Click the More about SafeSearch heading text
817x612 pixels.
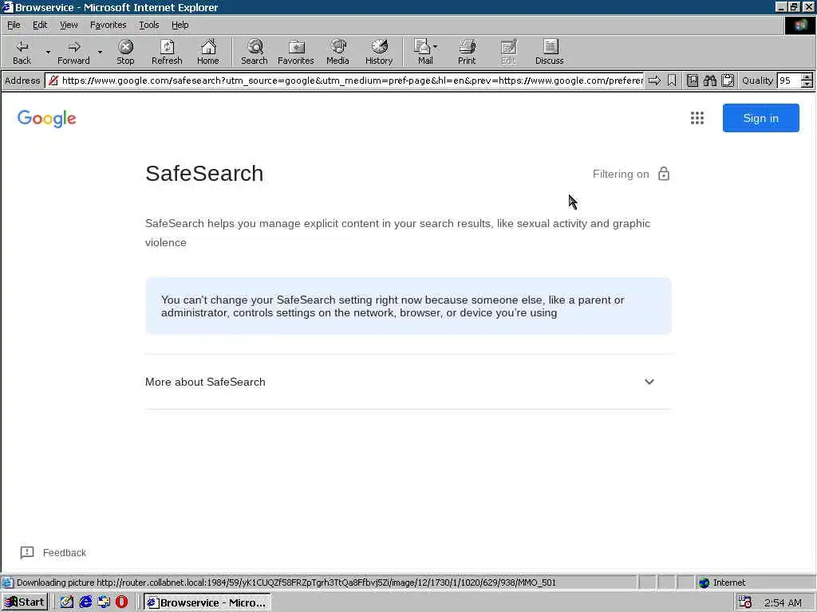[x=205, y=382]
